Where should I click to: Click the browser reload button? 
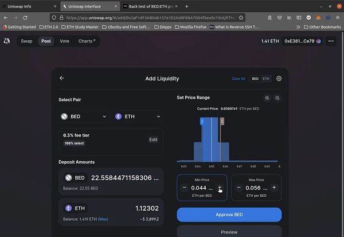[25, 18]
